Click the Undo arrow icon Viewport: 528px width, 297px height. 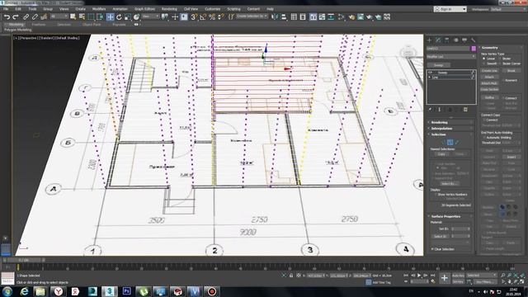pyautogui.click(x=7, y=16)
